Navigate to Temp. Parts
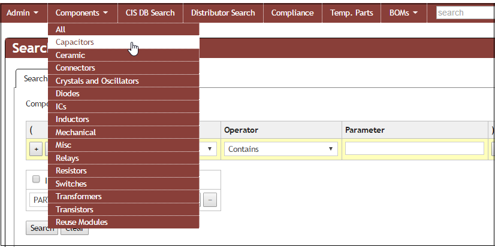 click(351, 13)
